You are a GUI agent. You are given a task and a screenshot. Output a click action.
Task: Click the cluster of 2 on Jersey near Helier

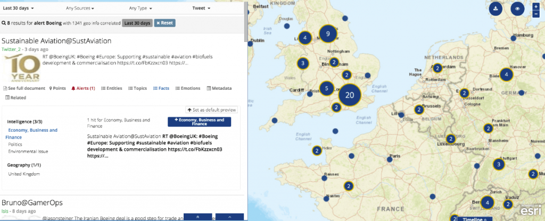click(317, 150)
